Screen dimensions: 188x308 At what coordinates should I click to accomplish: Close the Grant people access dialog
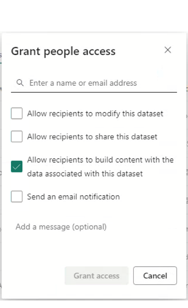tap(168, 50)
